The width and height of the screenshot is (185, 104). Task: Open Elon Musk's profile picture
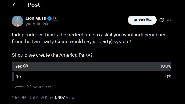click(x=17, y=21)
